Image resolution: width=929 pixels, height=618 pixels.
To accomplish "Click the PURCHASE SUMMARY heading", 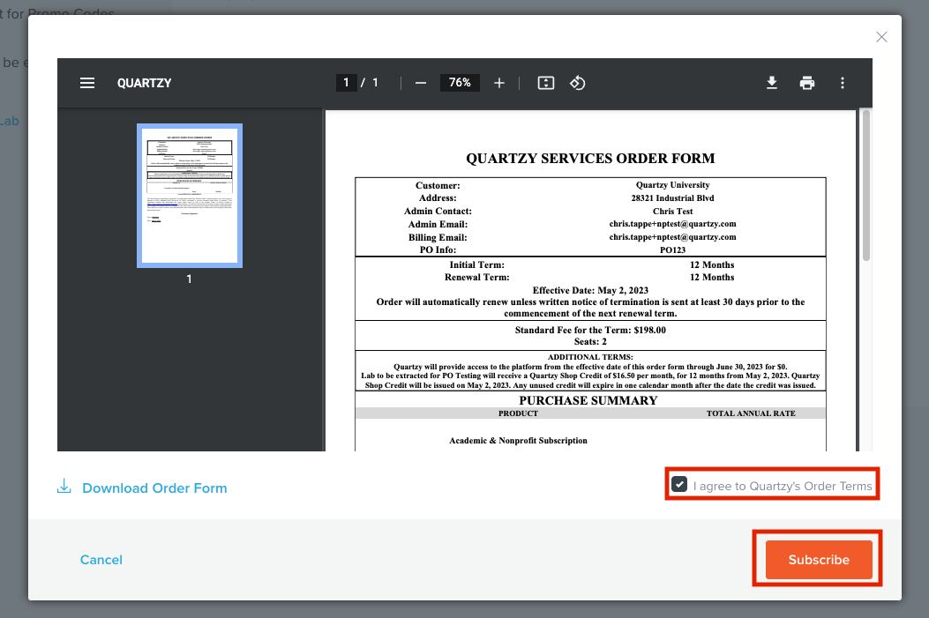I will click(588, 400).
